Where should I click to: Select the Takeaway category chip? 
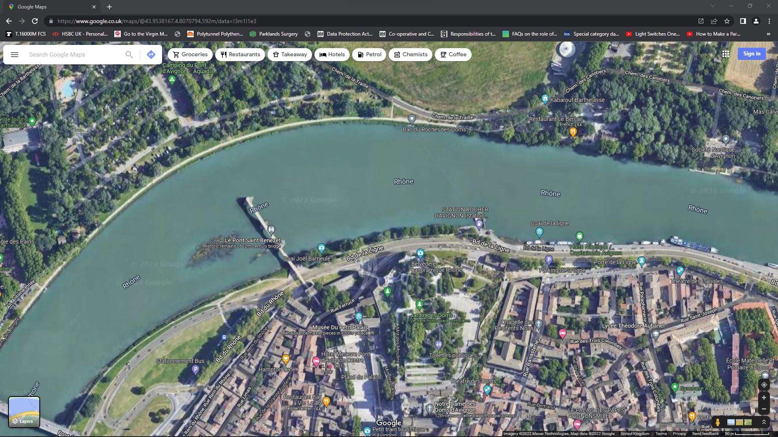[x=290, y=55]
